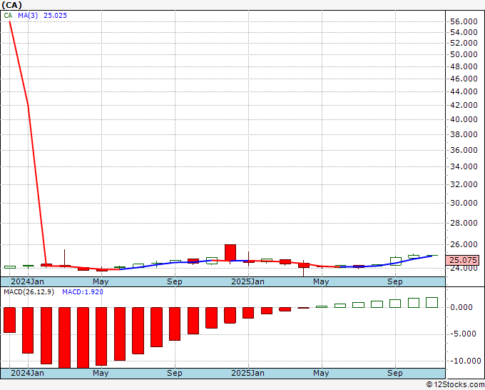Click first Sep on the price chart date axis
485x390 pixels.
click(175, 281)
